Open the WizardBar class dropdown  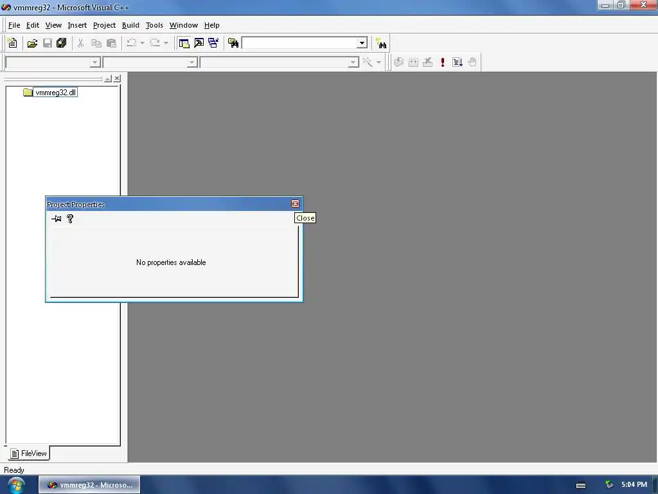(x=95, y=62)
